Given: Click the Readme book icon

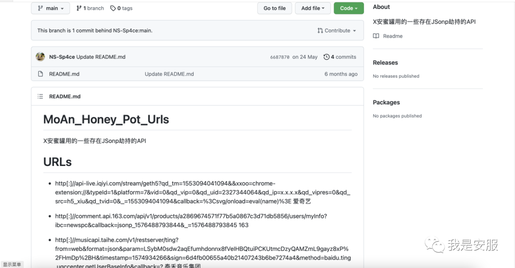Looking at the screenshot, I should tap(376, 36).
